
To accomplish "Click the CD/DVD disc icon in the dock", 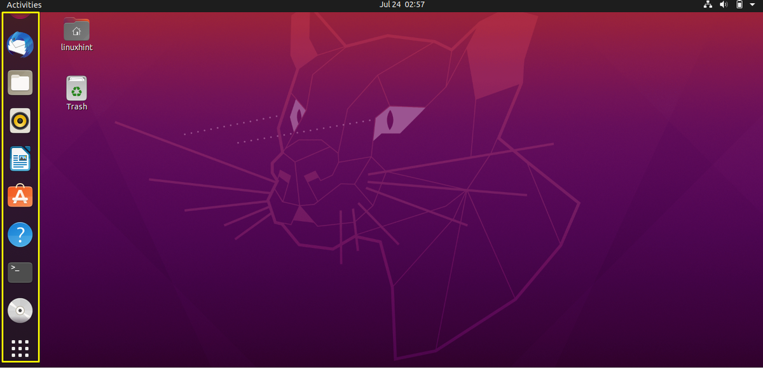I will click(20, 311).
